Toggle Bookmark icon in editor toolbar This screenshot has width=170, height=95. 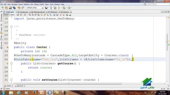pyautogui.click(x=50, y=15)
